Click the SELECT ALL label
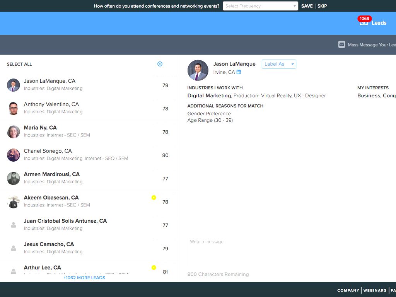The width and height of the screenshot is (396, 297). 19,64
